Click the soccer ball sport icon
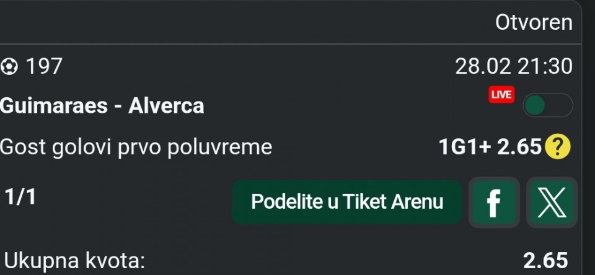Screen dimensions: 595x275 point(9,66)
